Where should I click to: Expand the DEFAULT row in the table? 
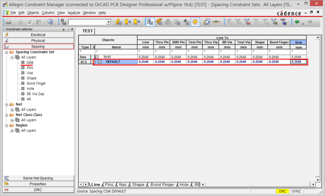tap(100, 62)
